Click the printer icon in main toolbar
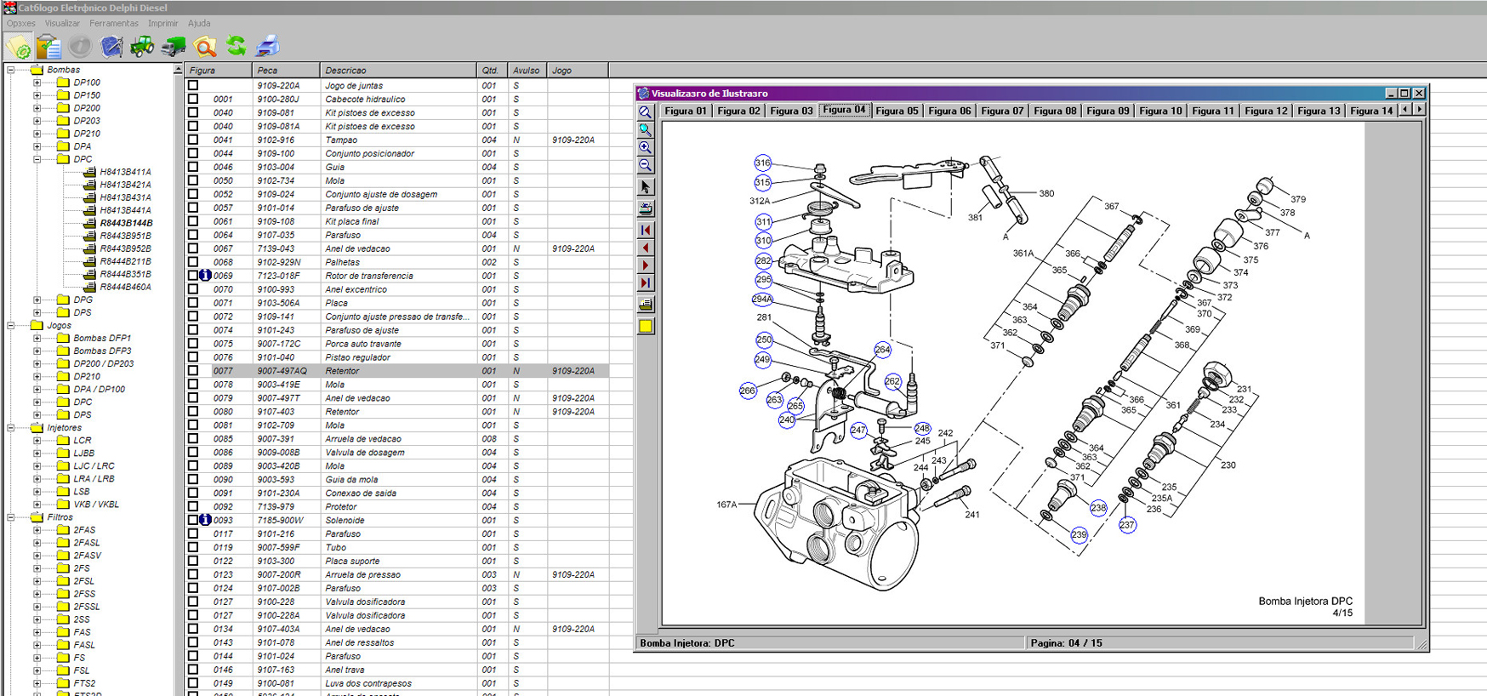Screen dimensions: 1487x696 pos(268,46)
